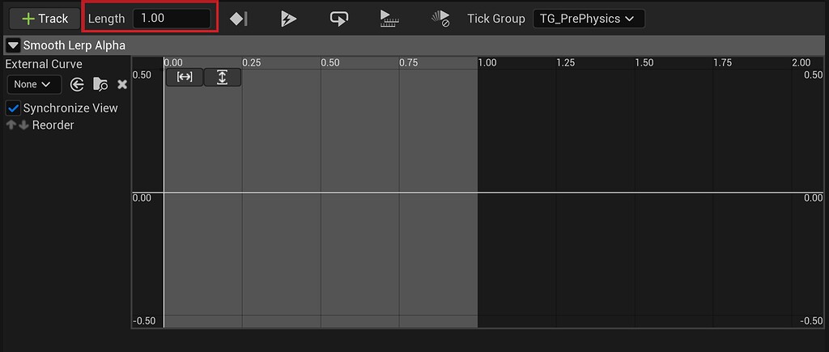The width and height of the screenshot is (829, 352).
Task: Move the track down with the Reorder down arrow
Action: (23, 125)
